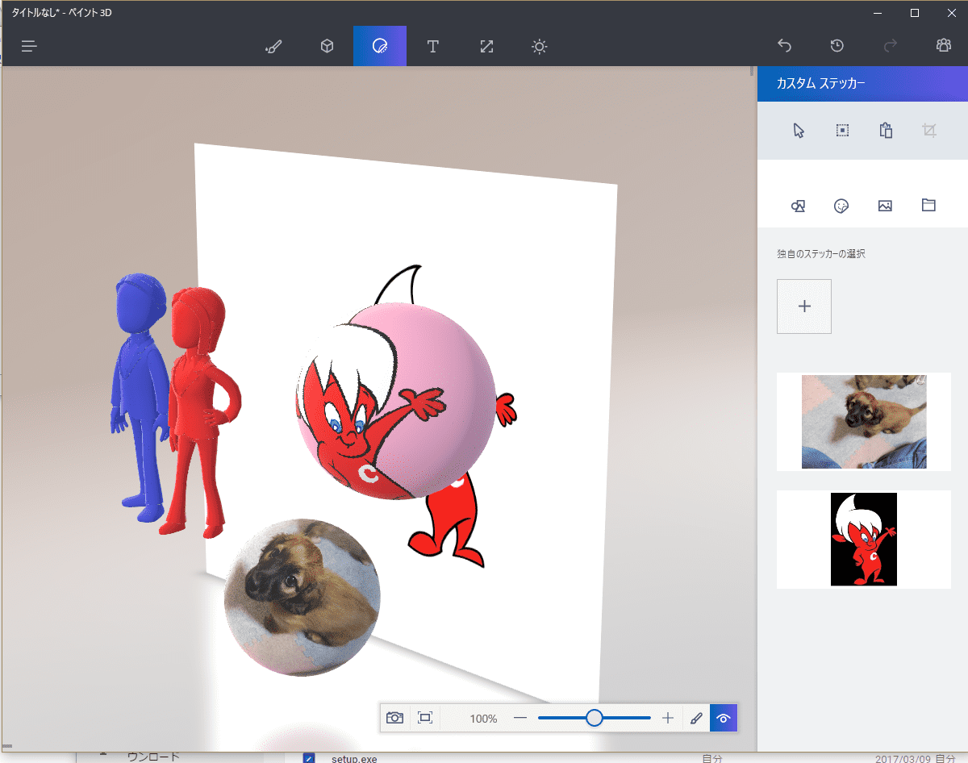Open the 3D objects tool
The height and width of the screenshot is (763, 968).
[327, 46]
